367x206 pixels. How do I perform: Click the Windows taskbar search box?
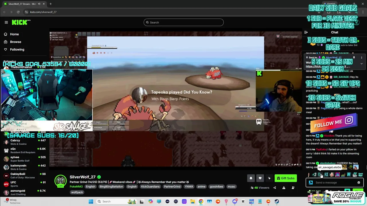(116, 201)
